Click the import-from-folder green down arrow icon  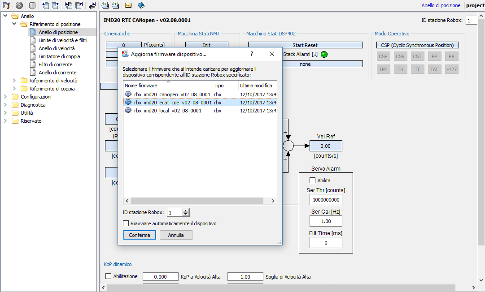tap(105, 5)
